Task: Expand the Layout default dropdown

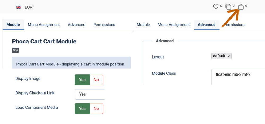Action: [222, 56]
